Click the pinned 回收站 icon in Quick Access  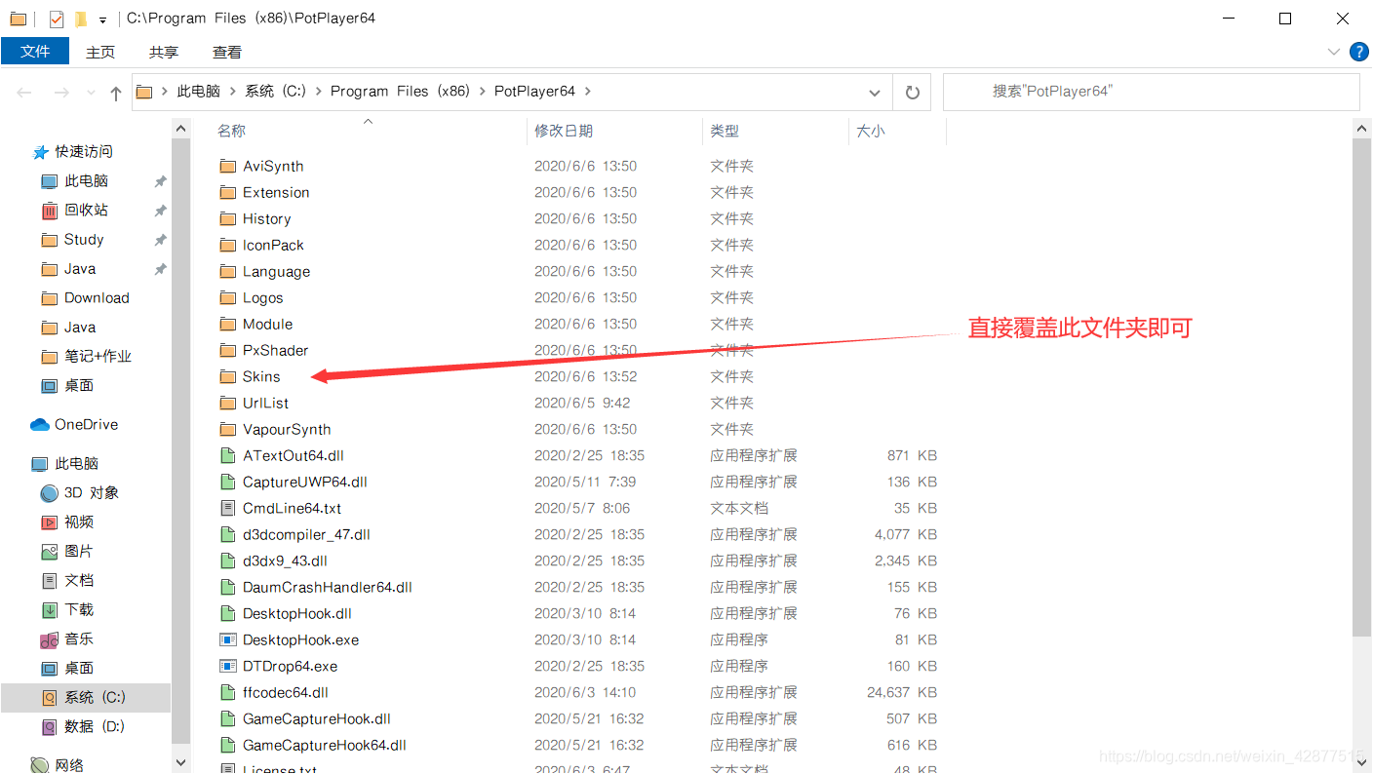50,210
